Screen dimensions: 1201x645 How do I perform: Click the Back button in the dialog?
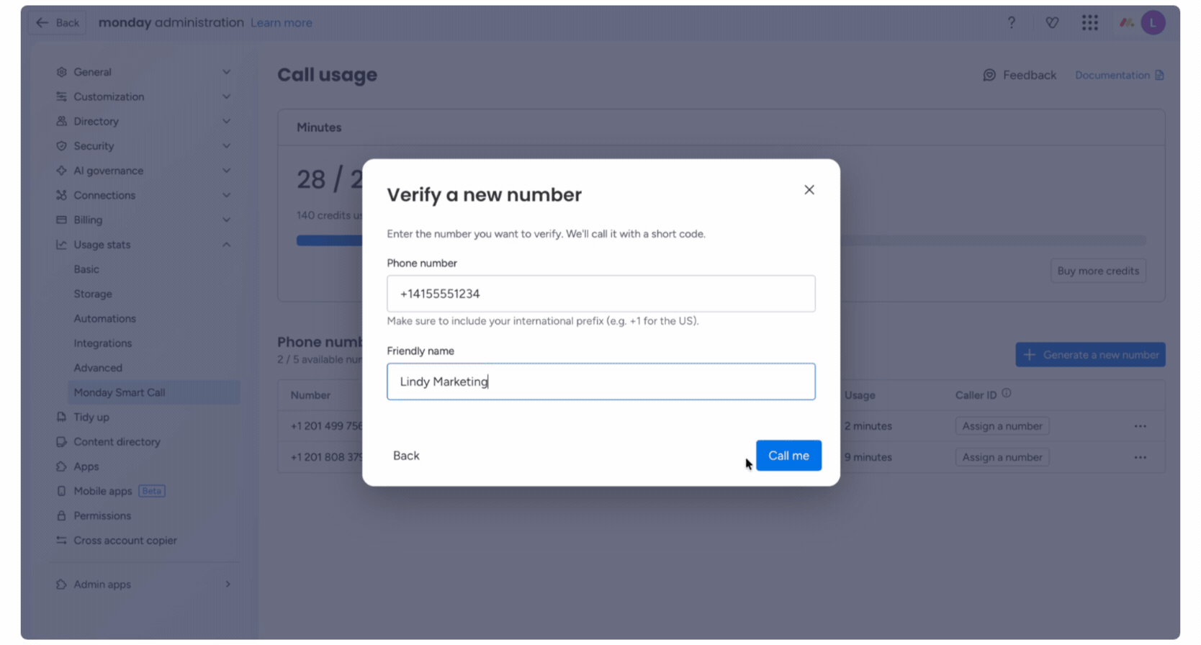406,456
